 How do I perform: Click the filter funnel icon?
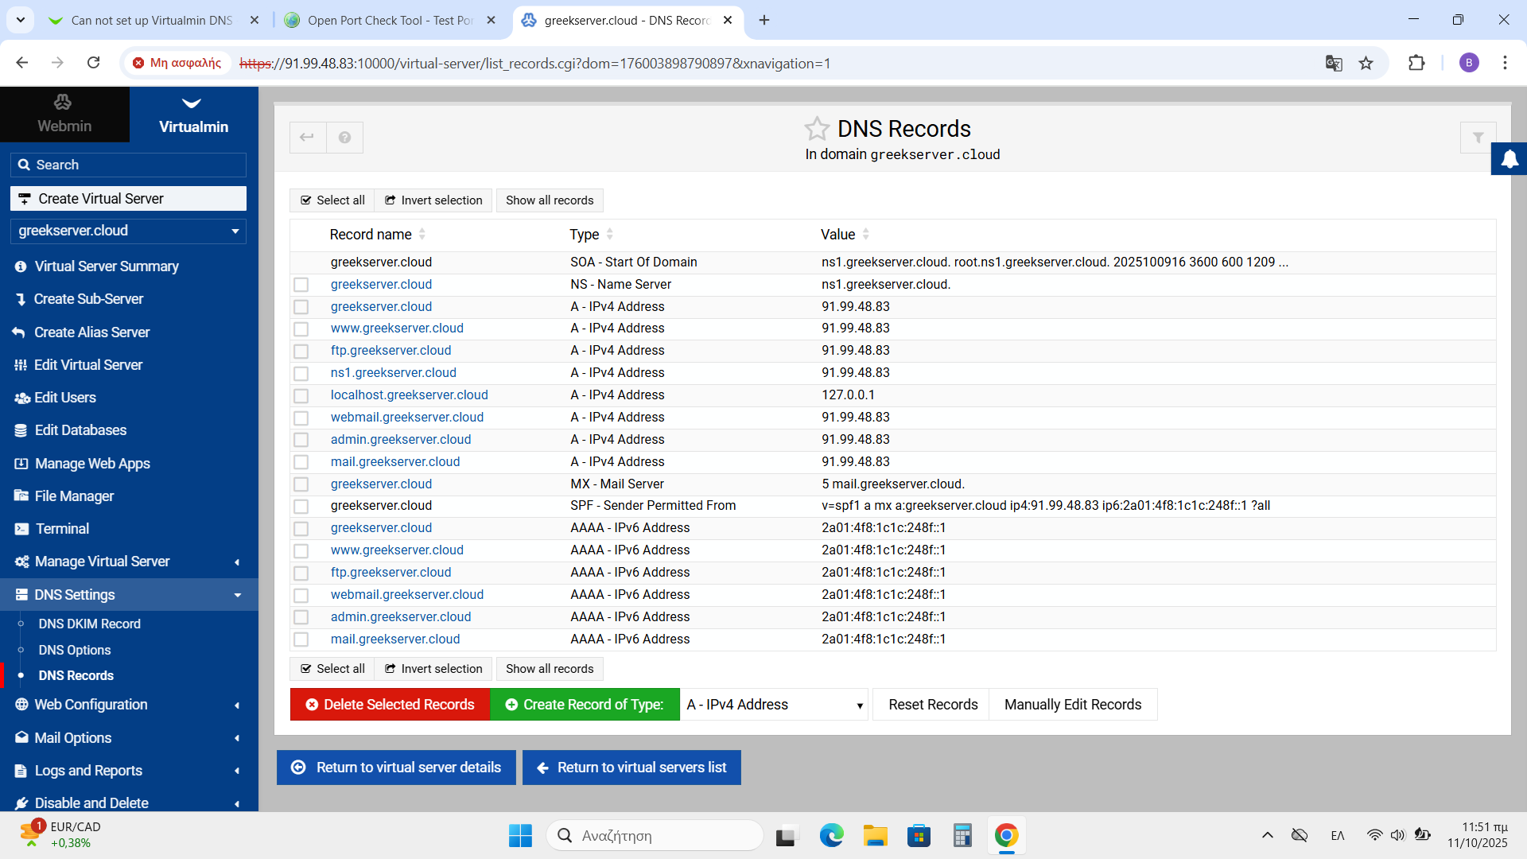[1478, 138]
